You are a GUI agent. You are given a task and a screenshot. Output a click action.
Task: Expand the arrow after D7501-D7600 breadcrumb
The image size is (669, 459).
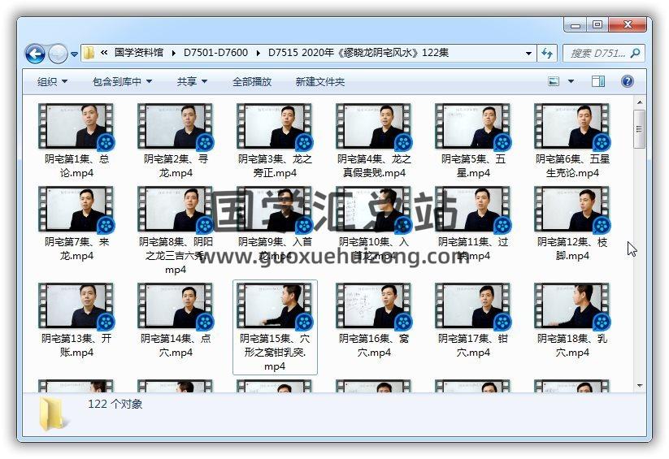(258, 53)
